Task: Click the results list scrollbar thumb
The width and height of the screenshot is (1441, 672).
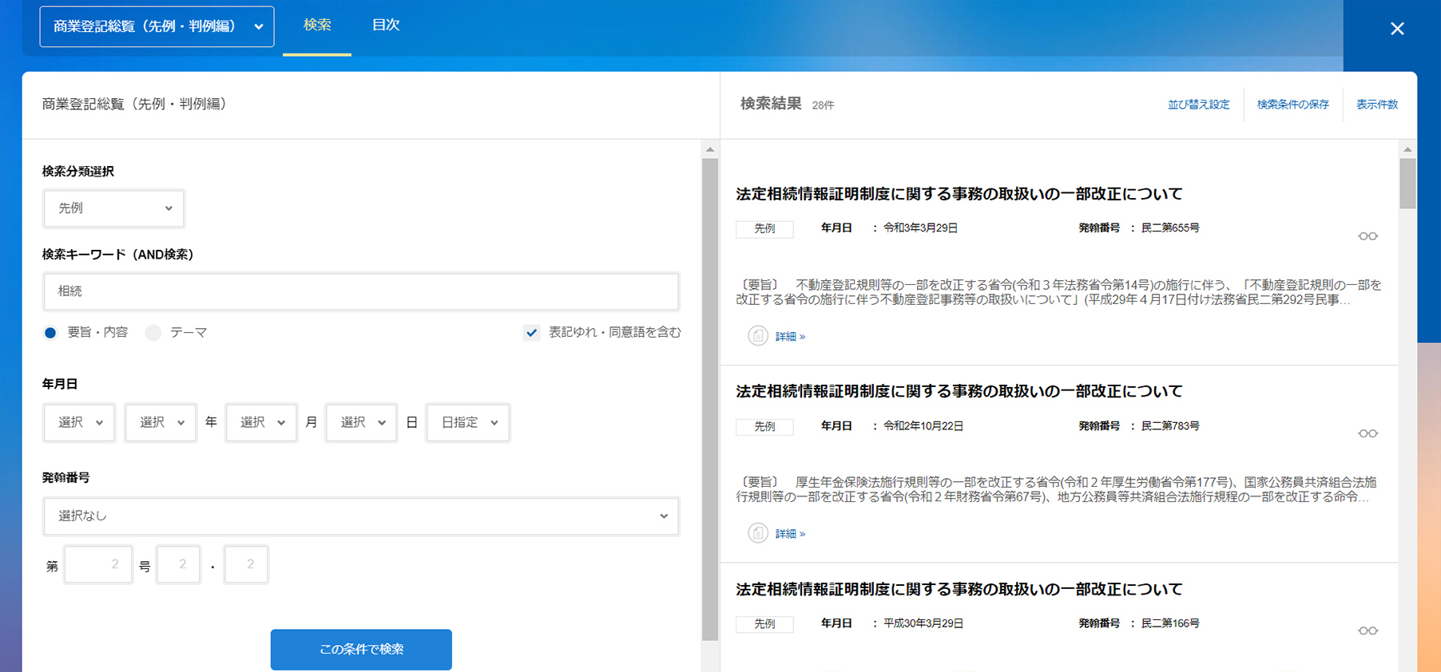Action: (1407, 184)
